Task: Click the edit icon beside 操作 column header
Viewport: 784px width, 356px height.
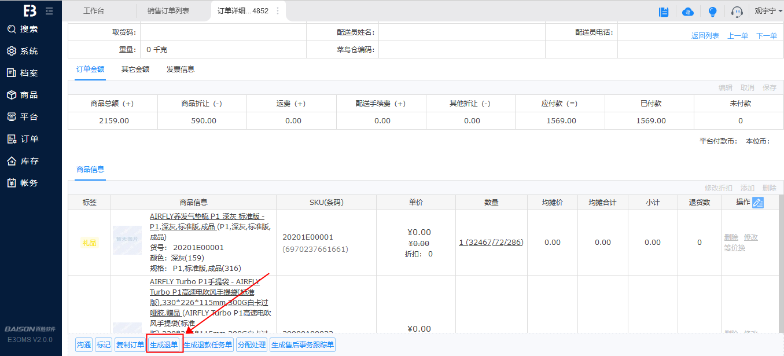Action: 758,203
